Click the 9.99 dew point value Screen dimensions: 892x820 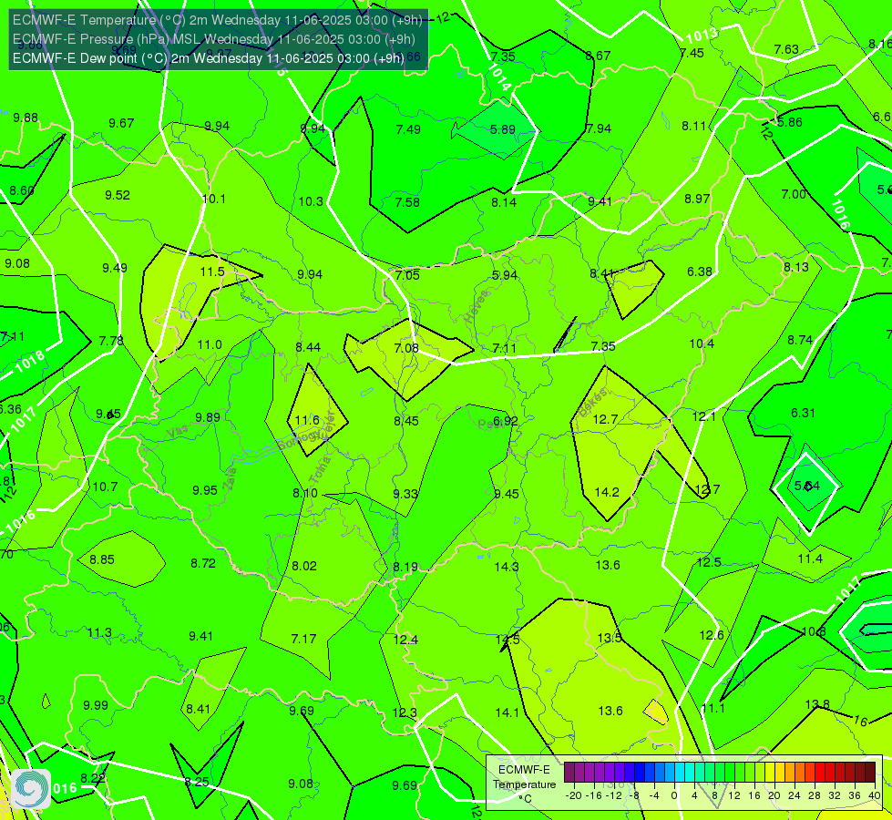[x=96, y=705]
